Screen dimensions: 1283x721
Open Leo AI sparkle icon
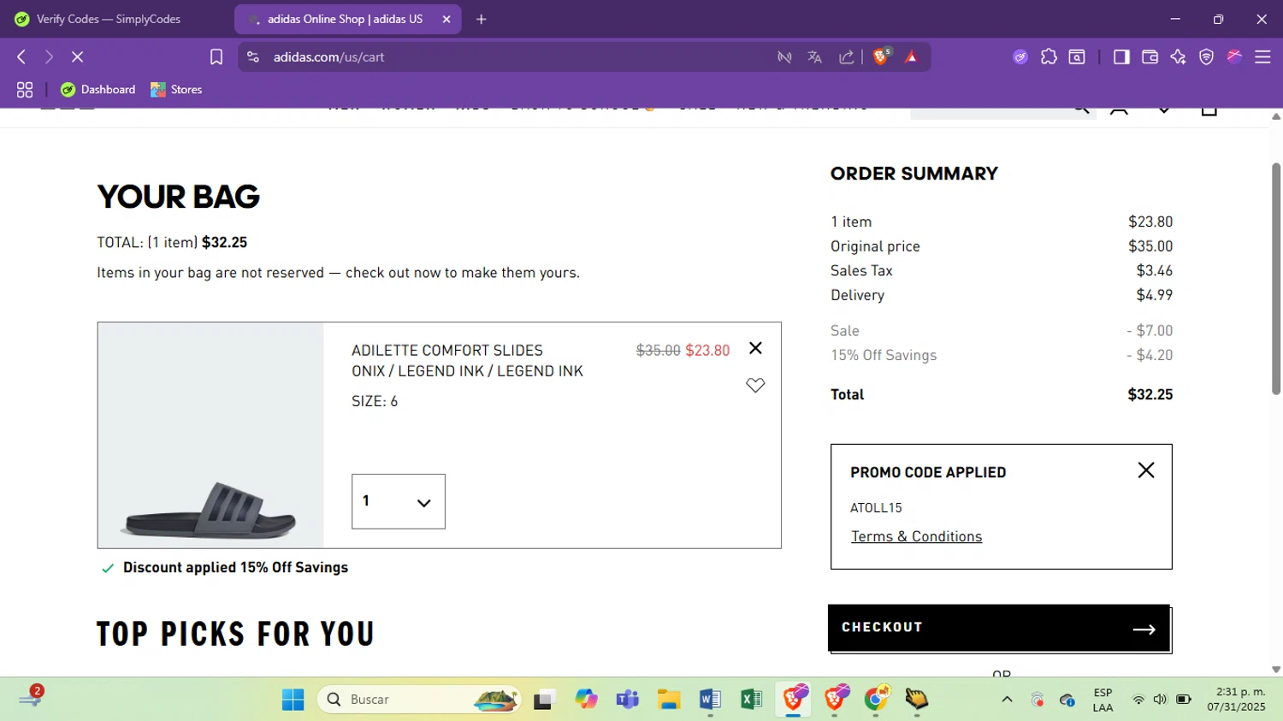(1178, 57)
